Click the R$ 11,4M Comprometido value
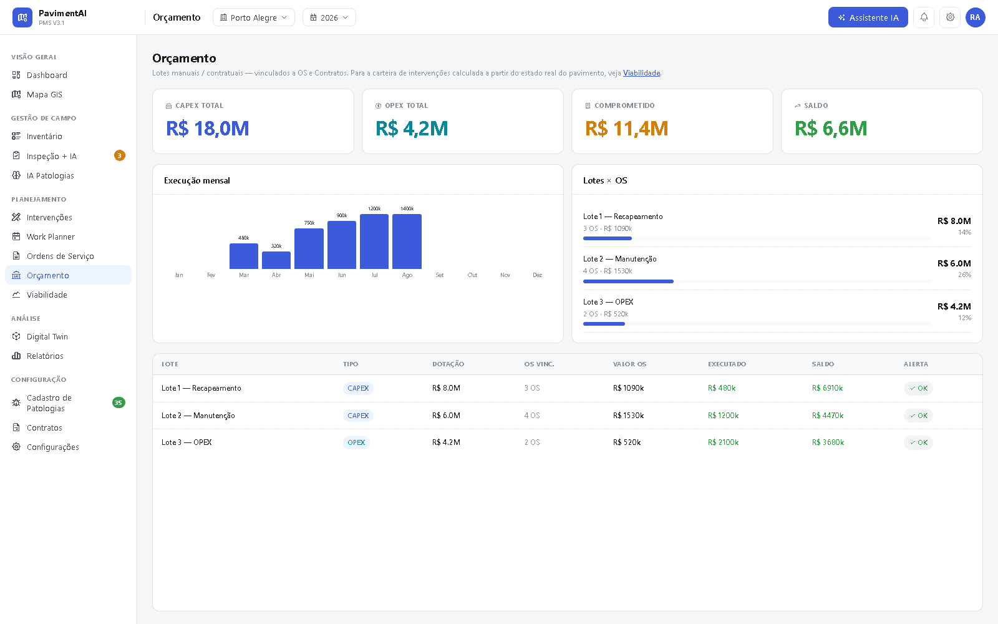Viewport: 998px width, 624px height. point(627,129)
